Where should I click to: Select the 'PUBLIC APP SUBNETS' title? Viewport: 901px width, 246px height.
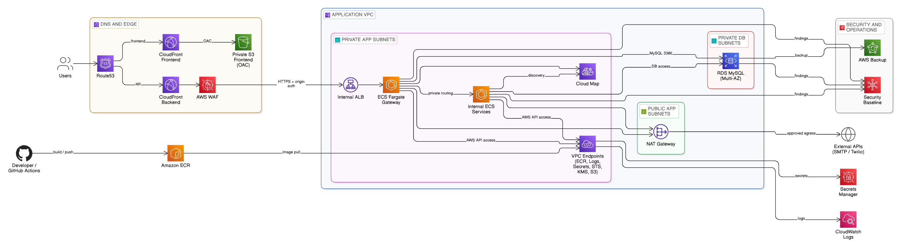pyautogui.click(x=662, y=111)
